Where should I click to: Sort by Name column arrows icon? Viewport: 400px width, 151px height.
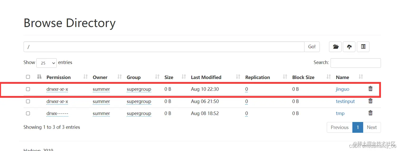point(361,77)
